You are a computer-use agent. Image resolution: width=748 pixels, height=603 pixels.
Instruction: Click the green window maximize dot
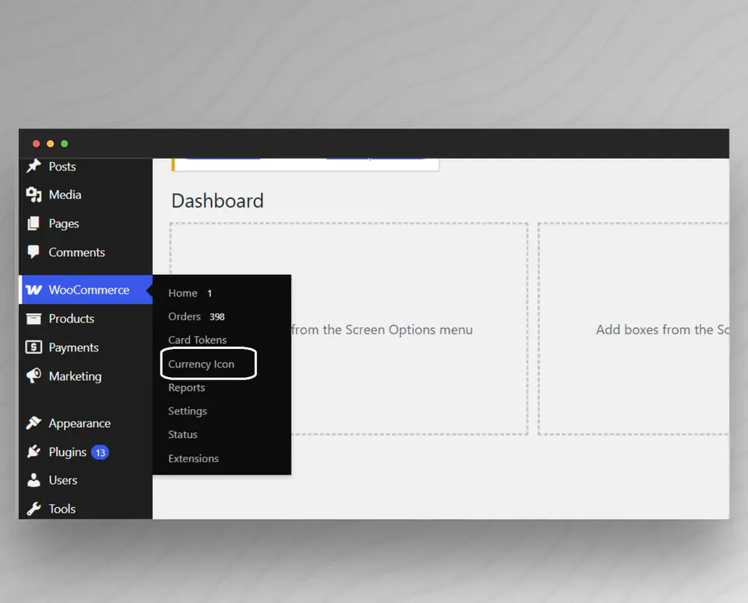click(65, 143)
